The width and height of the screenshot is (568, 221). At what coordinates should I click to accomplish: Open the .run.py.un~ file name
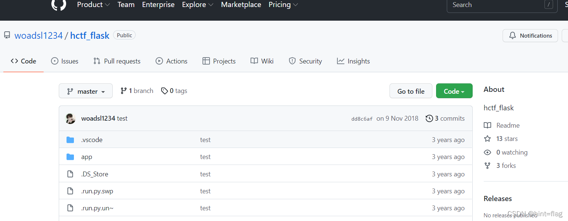[97, 208]
